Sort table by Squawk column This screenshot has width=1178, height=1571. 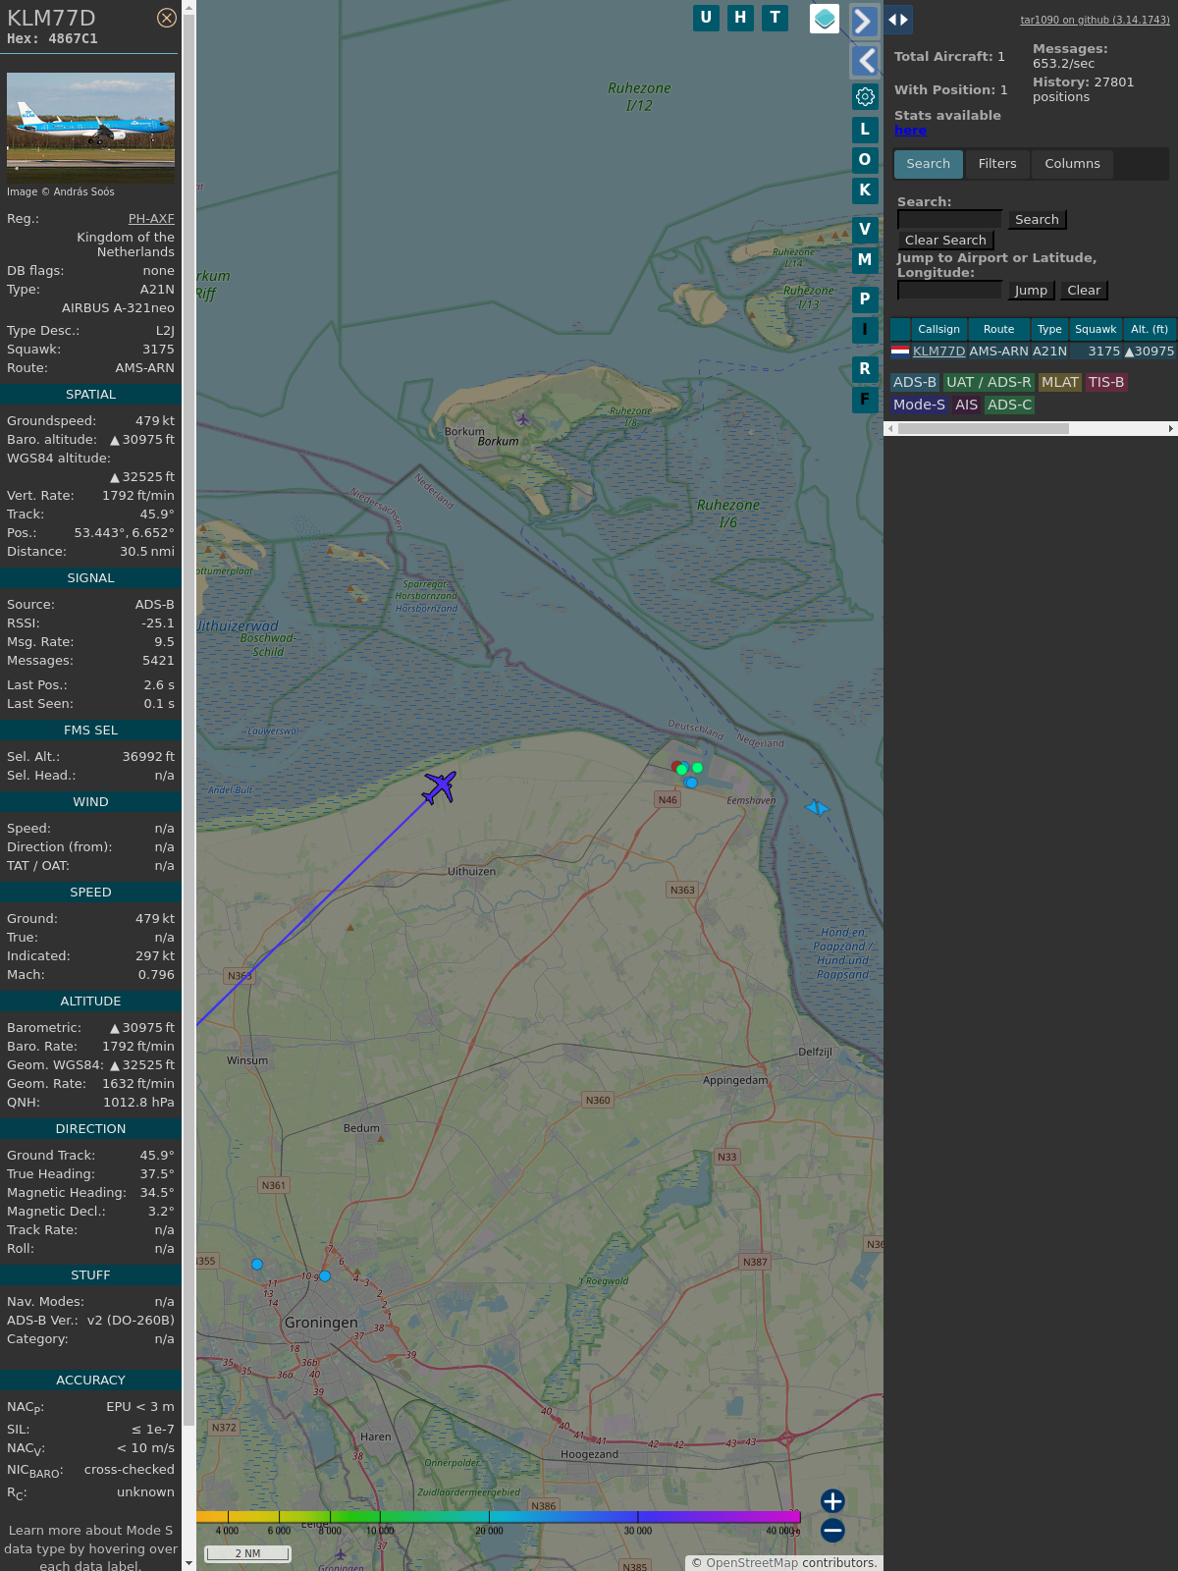[1096, 330]
